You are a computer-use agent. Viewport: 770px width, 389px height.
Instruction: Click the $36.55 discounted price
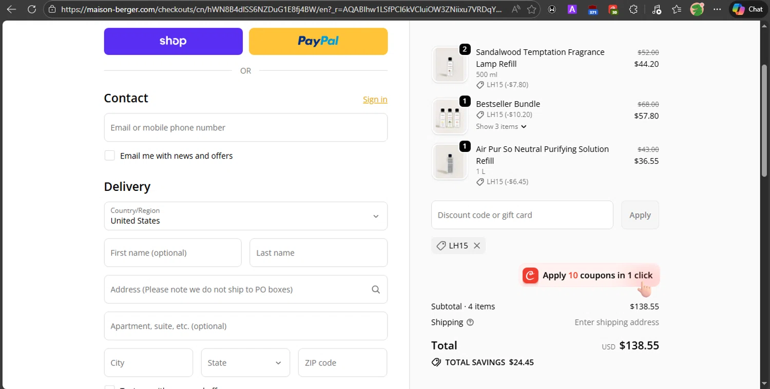pos(646,161)
